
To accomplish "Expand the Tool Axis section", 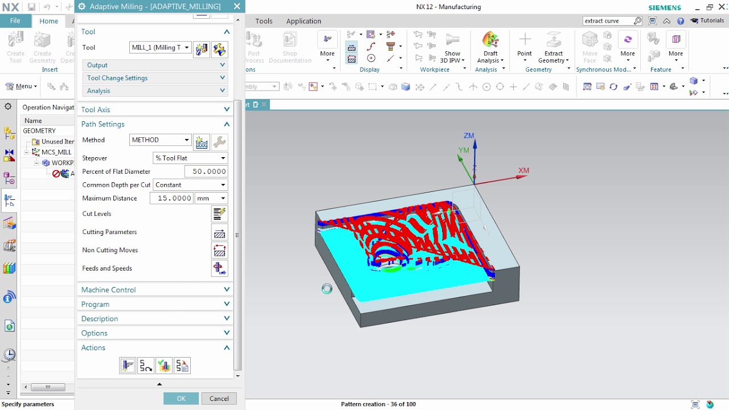I will point(155,109).
